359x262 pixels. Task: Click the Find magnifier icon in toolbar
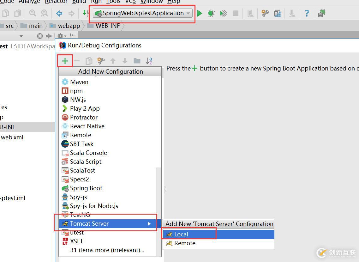coord(33,13)
